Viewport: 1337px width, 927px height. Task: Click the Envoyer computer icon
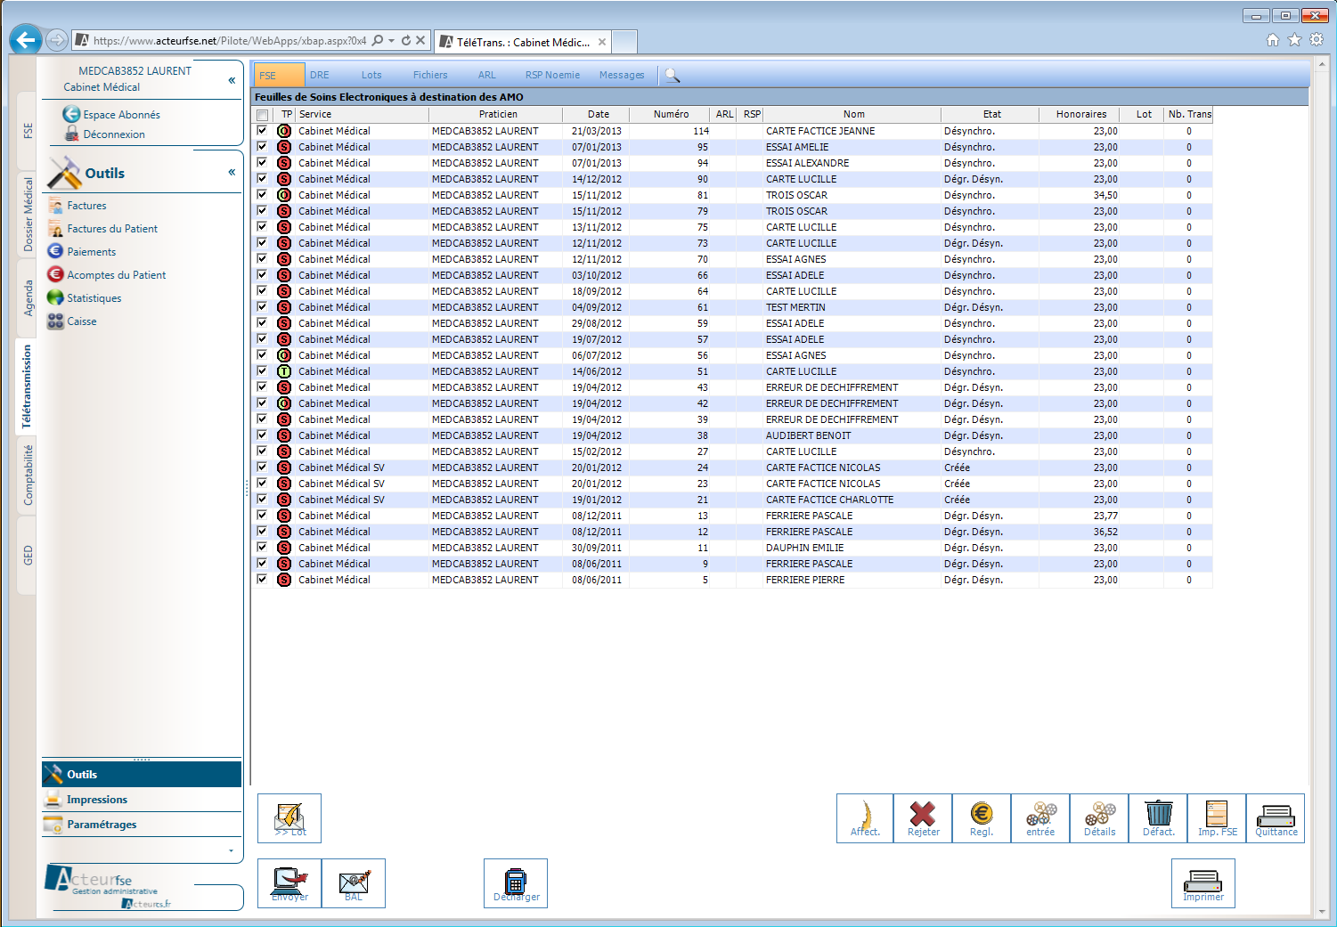coord(289,882)
